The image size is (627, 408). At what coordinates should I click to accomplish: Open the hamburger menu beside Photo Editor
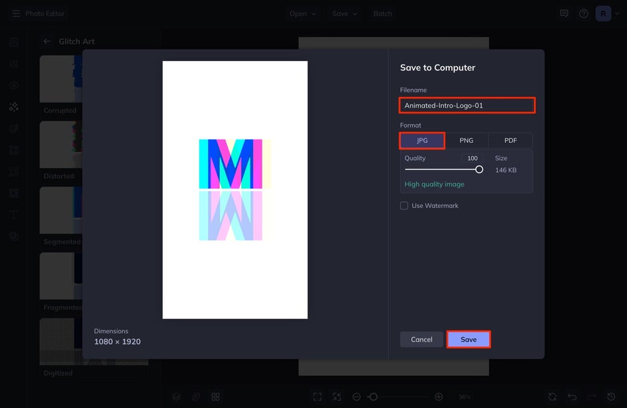[16, 13]
